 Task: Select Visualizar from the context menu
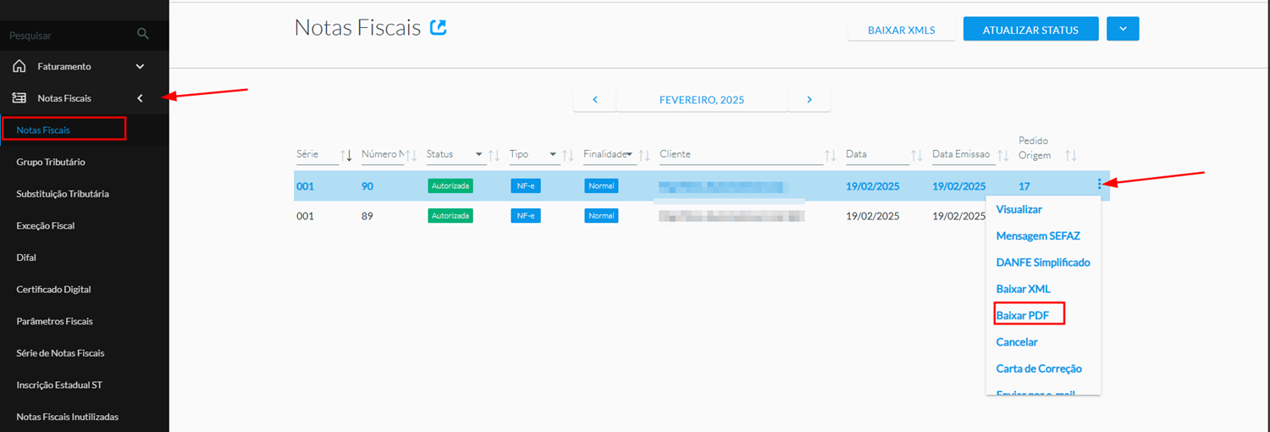pos(1019,209)
